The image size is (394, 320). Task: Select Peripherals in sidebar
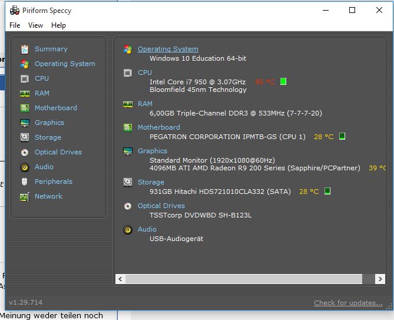click(54, 182)
